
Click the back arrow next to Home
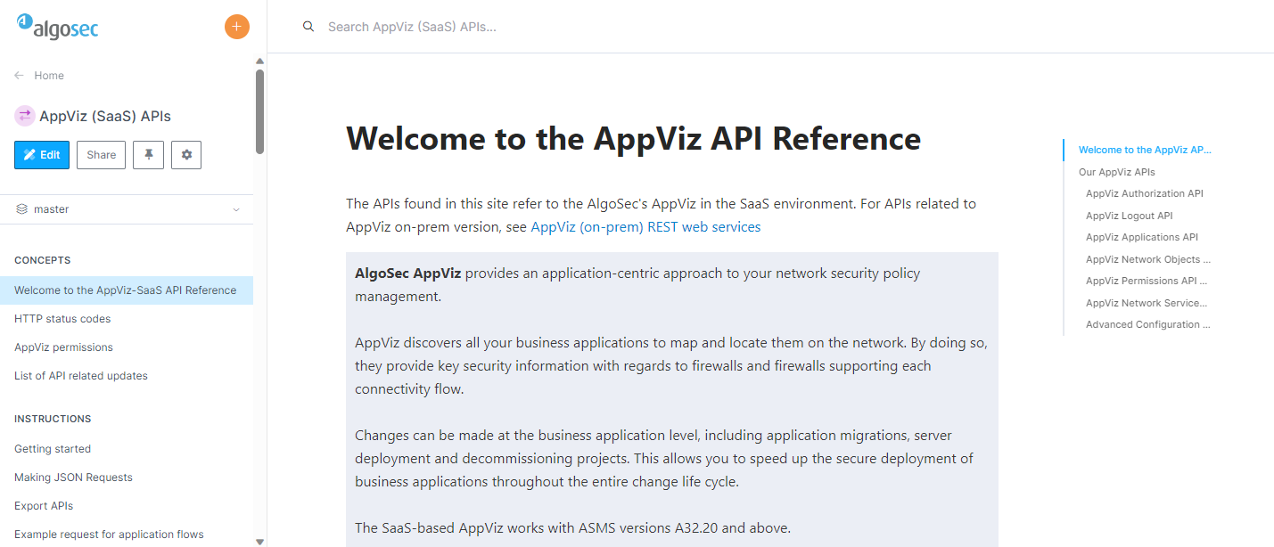pyautogui.click(x=20, y=76)
